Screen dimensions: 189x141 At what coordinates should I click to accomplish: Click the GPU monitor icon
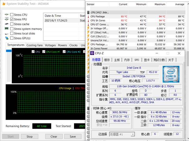pos(7,38)
